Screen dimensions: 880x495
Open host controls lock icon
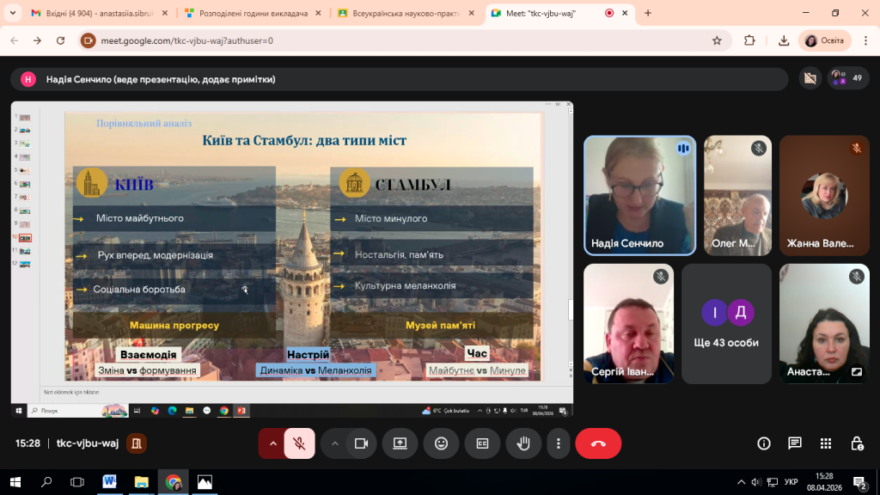click(x=857, y=443)
